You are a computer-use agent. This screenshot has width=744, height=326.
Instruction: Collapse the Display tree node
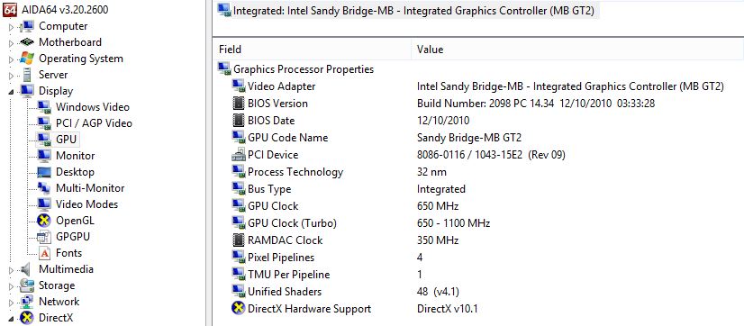click(12, 92)
